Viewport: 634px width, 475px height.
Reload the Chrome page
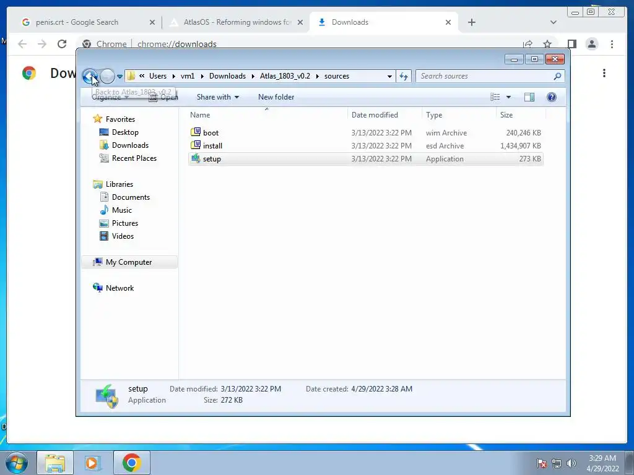click(x=61, y=44)
